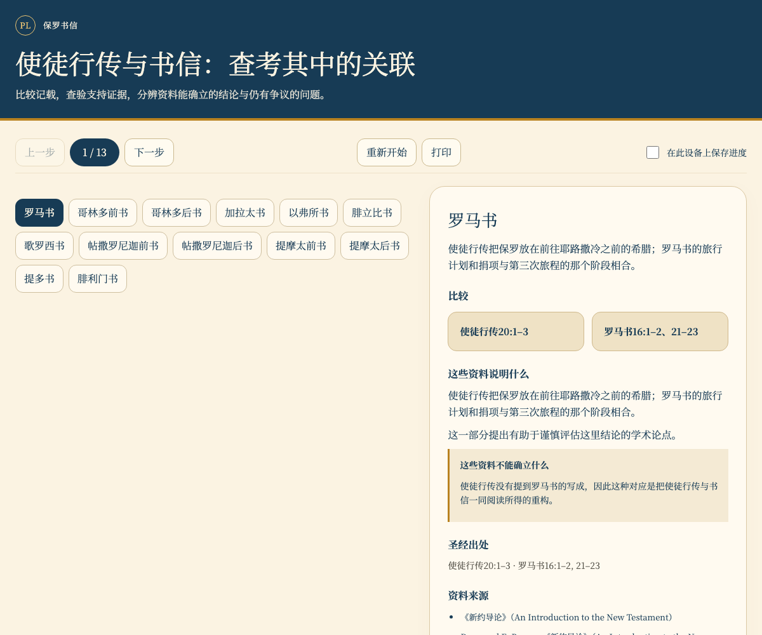This screenshot has height=635, width=762.
Task: Open 帖撒罗尼迦前书
Action: tap(123, 246)
